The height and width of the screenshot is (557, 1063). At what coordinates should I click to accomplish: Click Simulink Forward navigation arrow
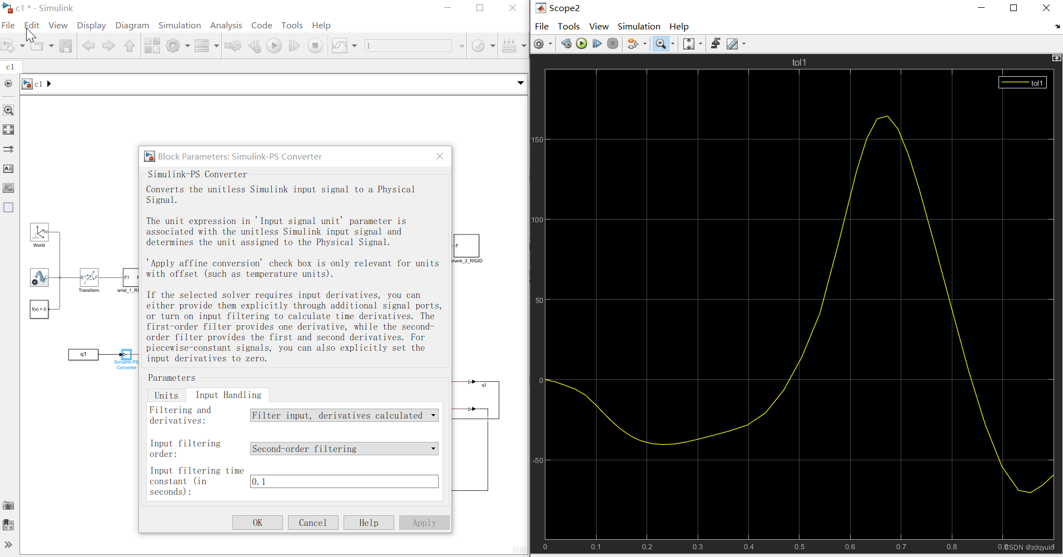click(x=109, y=46)
